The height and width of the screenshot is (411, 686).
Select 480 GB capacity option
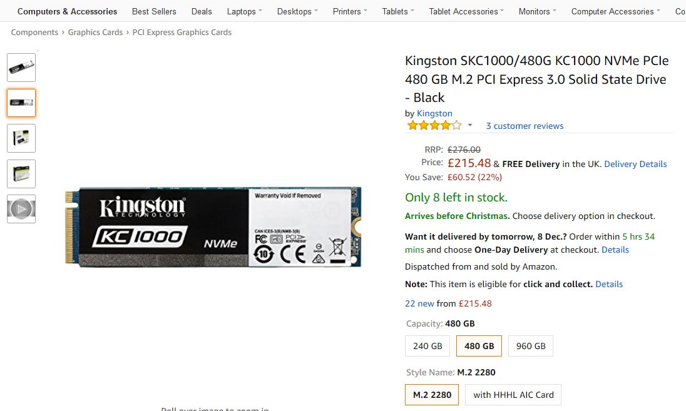coord(479,346)
